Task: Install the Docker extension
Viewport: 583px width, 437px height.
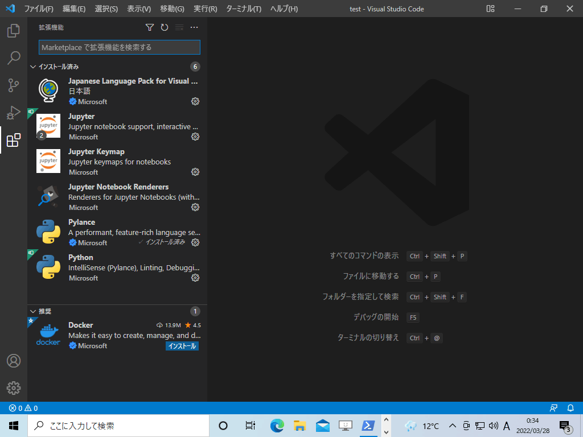Action: pos(182,346)
